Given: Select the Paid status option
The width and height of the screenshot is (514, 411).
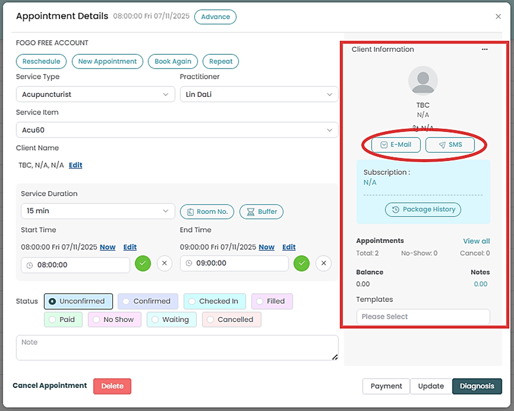Looking at the screenshot, I should pyautogui.click(x=63, y=320).
